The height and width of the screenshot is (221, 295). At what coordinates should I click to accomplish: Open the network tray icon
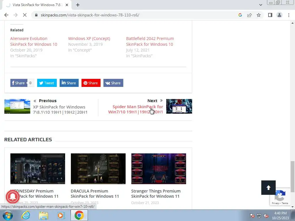tap(259, 216)
